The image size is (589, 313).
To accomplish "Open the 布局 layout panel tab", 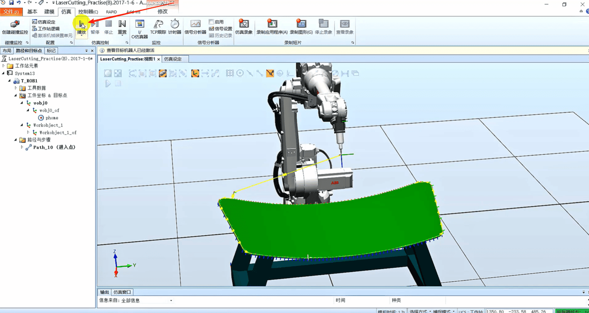I will 7,51.
